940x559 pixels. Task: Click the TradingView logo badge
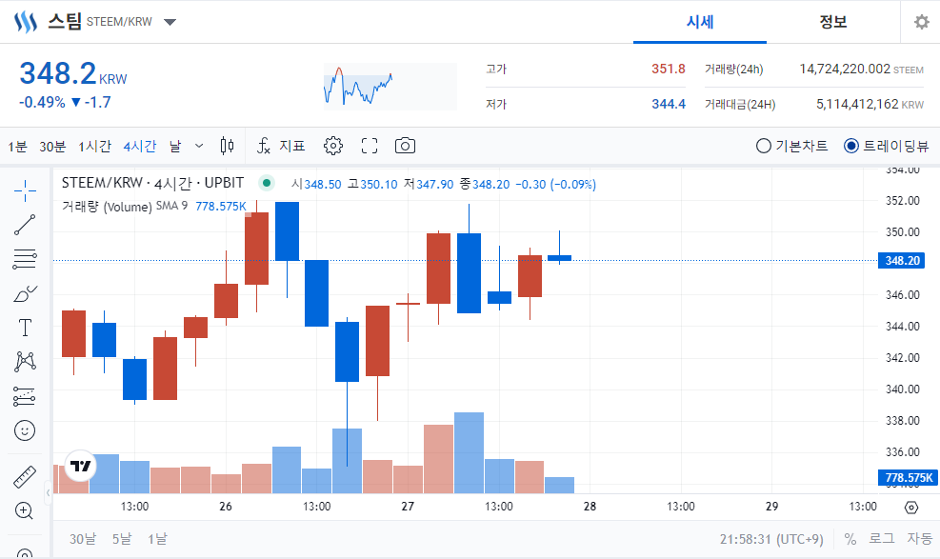(x=80, y=466)
